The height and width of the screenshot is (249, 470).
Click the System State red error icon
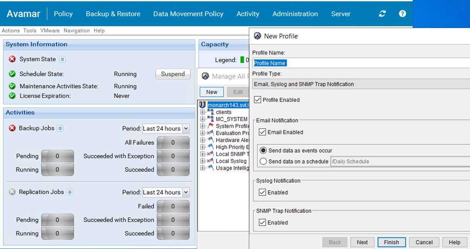pyautogui.click(x=12, y=59)
